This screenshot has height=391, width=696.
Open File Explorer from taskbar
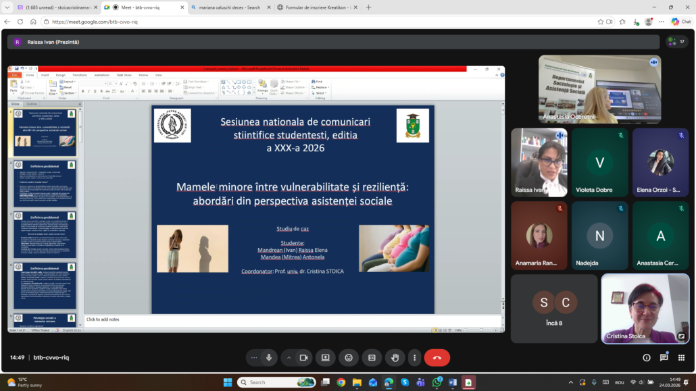[x=357, y=383]
